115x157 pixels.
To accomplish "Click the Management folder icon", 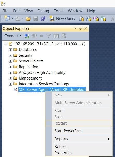I will click(15, 78).
